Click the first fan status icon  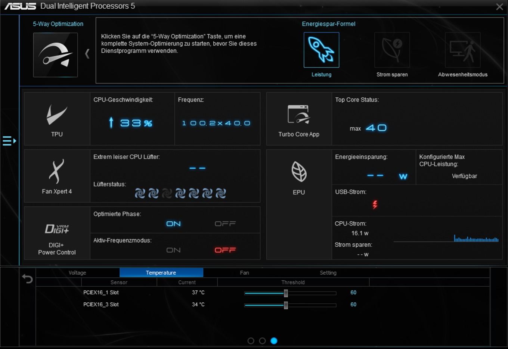pos(140,193)
